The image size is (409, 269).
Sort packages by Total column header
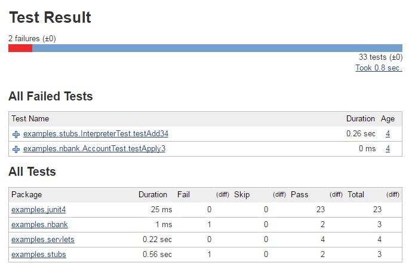tap(356, 194)
